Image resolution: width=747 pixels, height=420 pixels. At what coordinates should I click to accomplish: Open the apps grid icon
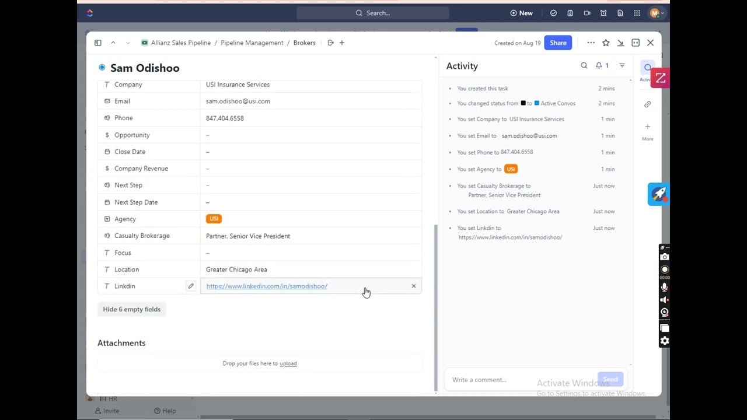click(x=637, y=13)
